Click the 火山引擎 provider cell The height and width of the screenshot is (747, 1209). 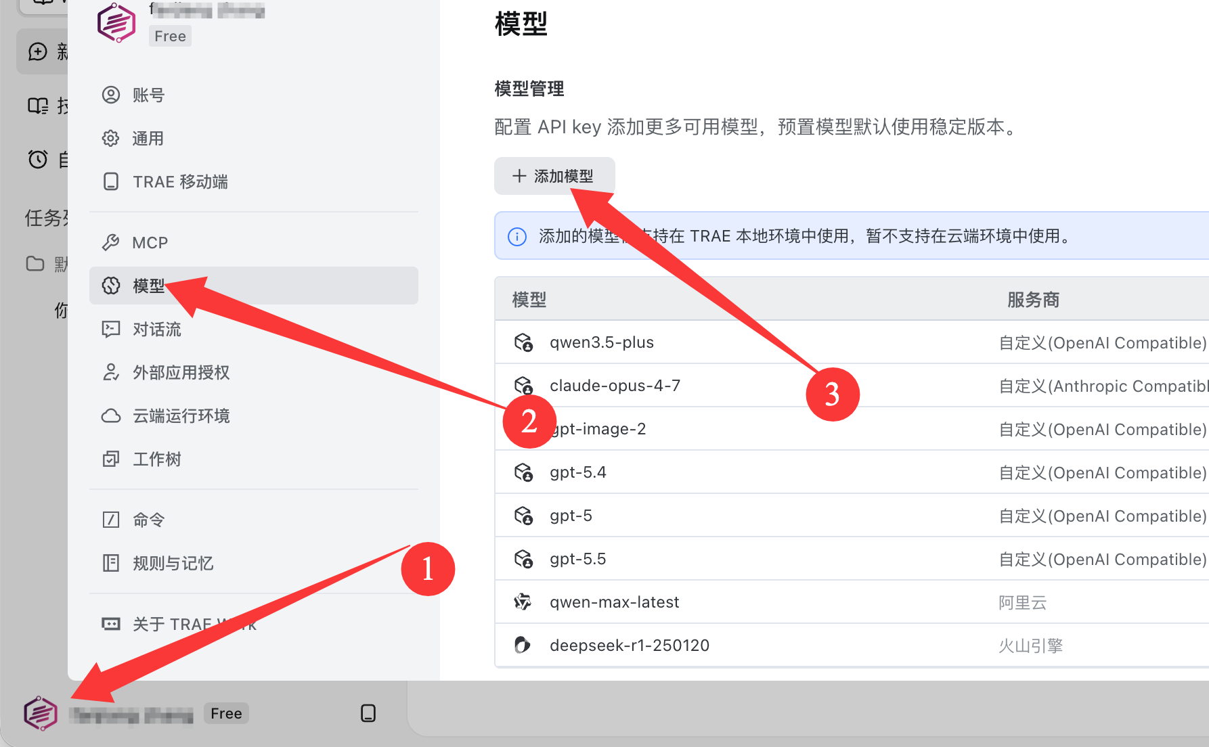tap(1030, 646)
